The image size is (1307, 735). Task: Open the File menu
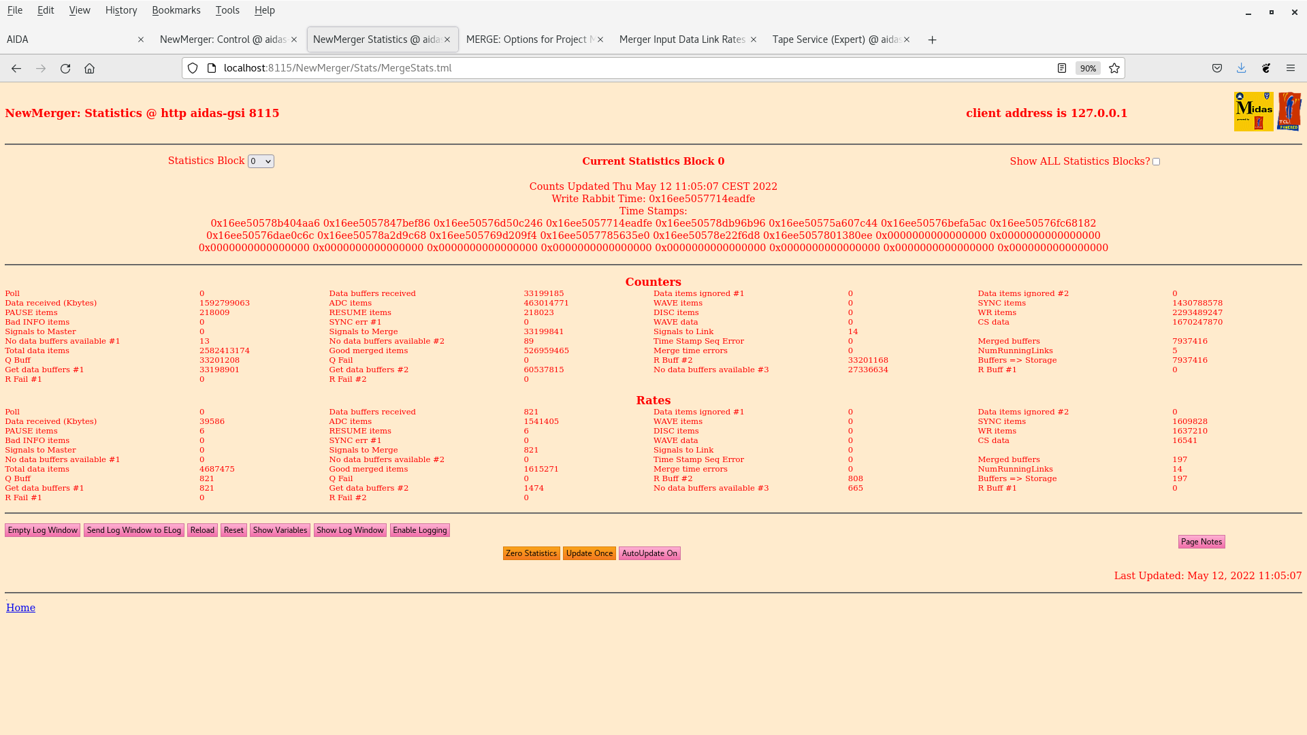pos(14,10)
